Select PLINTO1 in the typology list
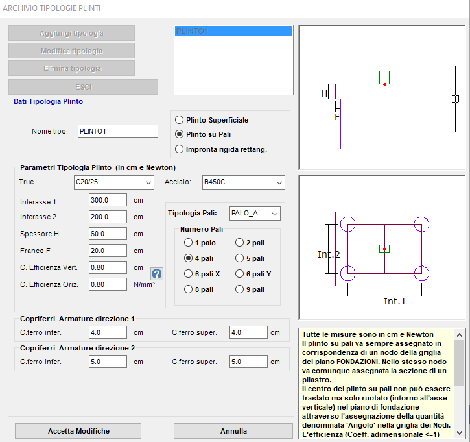This screenshot has width=470, height=442. tap(233, 31)
